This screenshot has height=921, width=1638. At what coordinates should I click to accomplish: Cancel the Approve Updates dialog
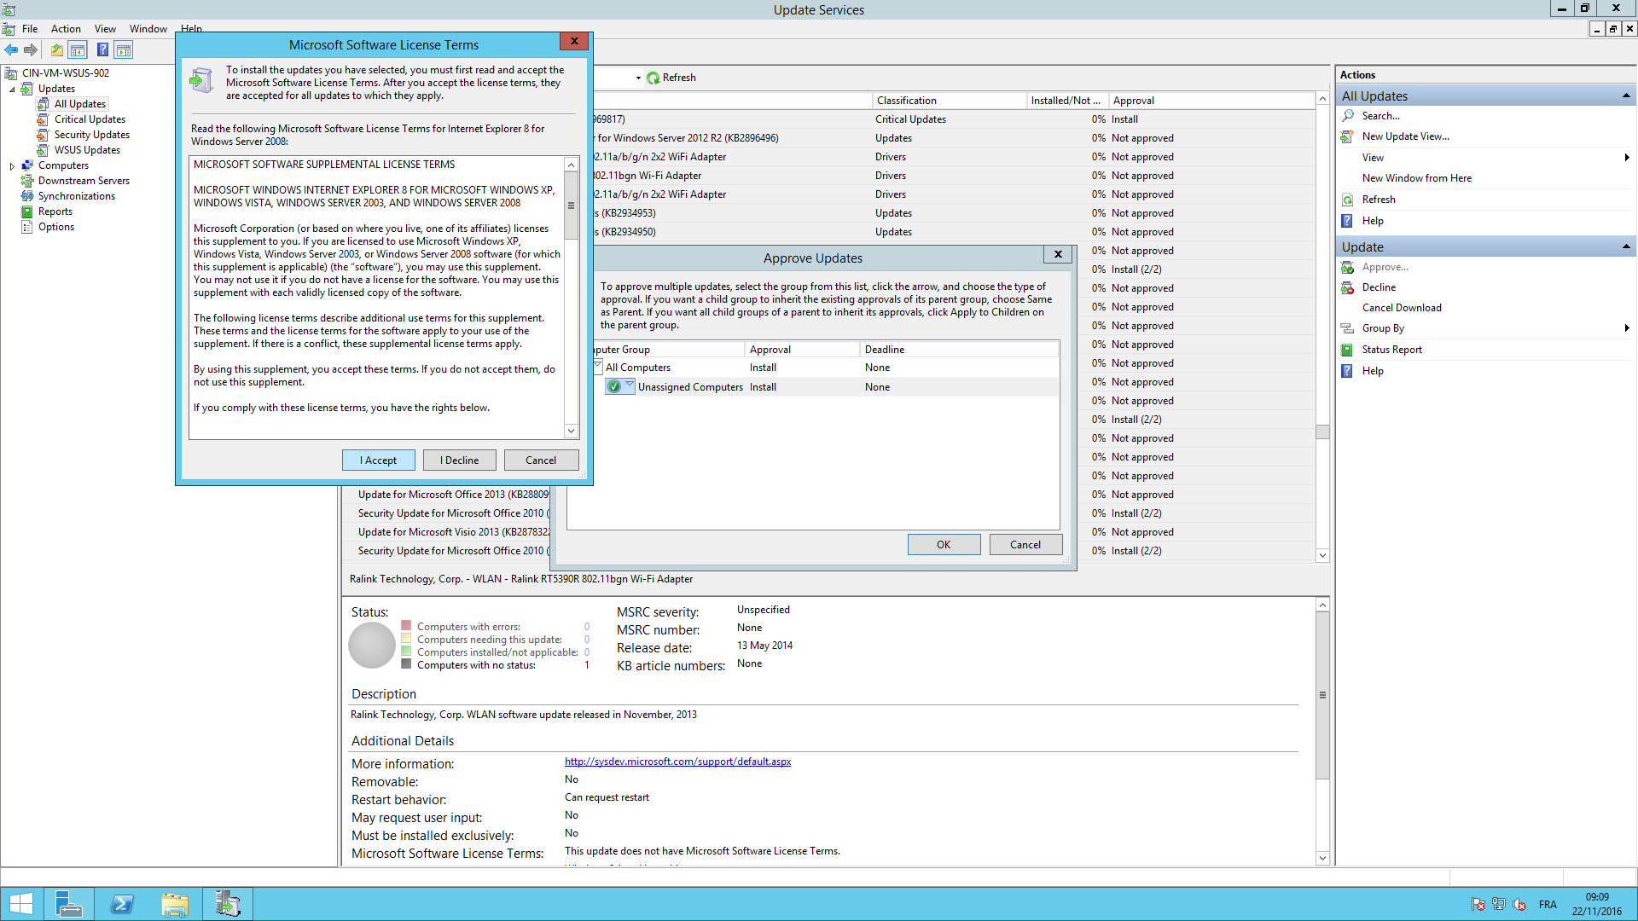pos(1025,545)
